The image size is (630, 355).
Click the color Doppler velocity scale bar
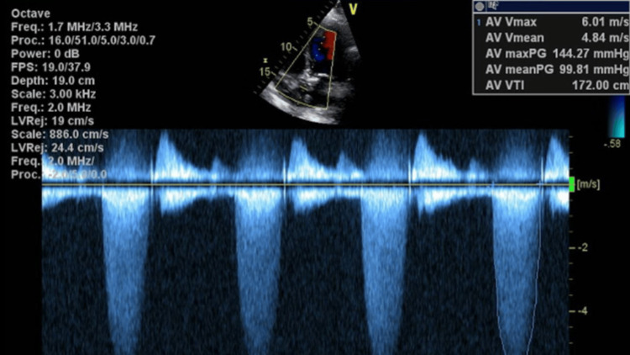(x=616, y=117)
